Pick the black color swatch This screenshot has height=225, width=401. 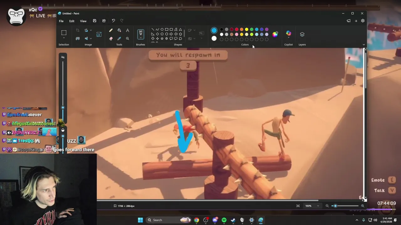click(221, 29)
